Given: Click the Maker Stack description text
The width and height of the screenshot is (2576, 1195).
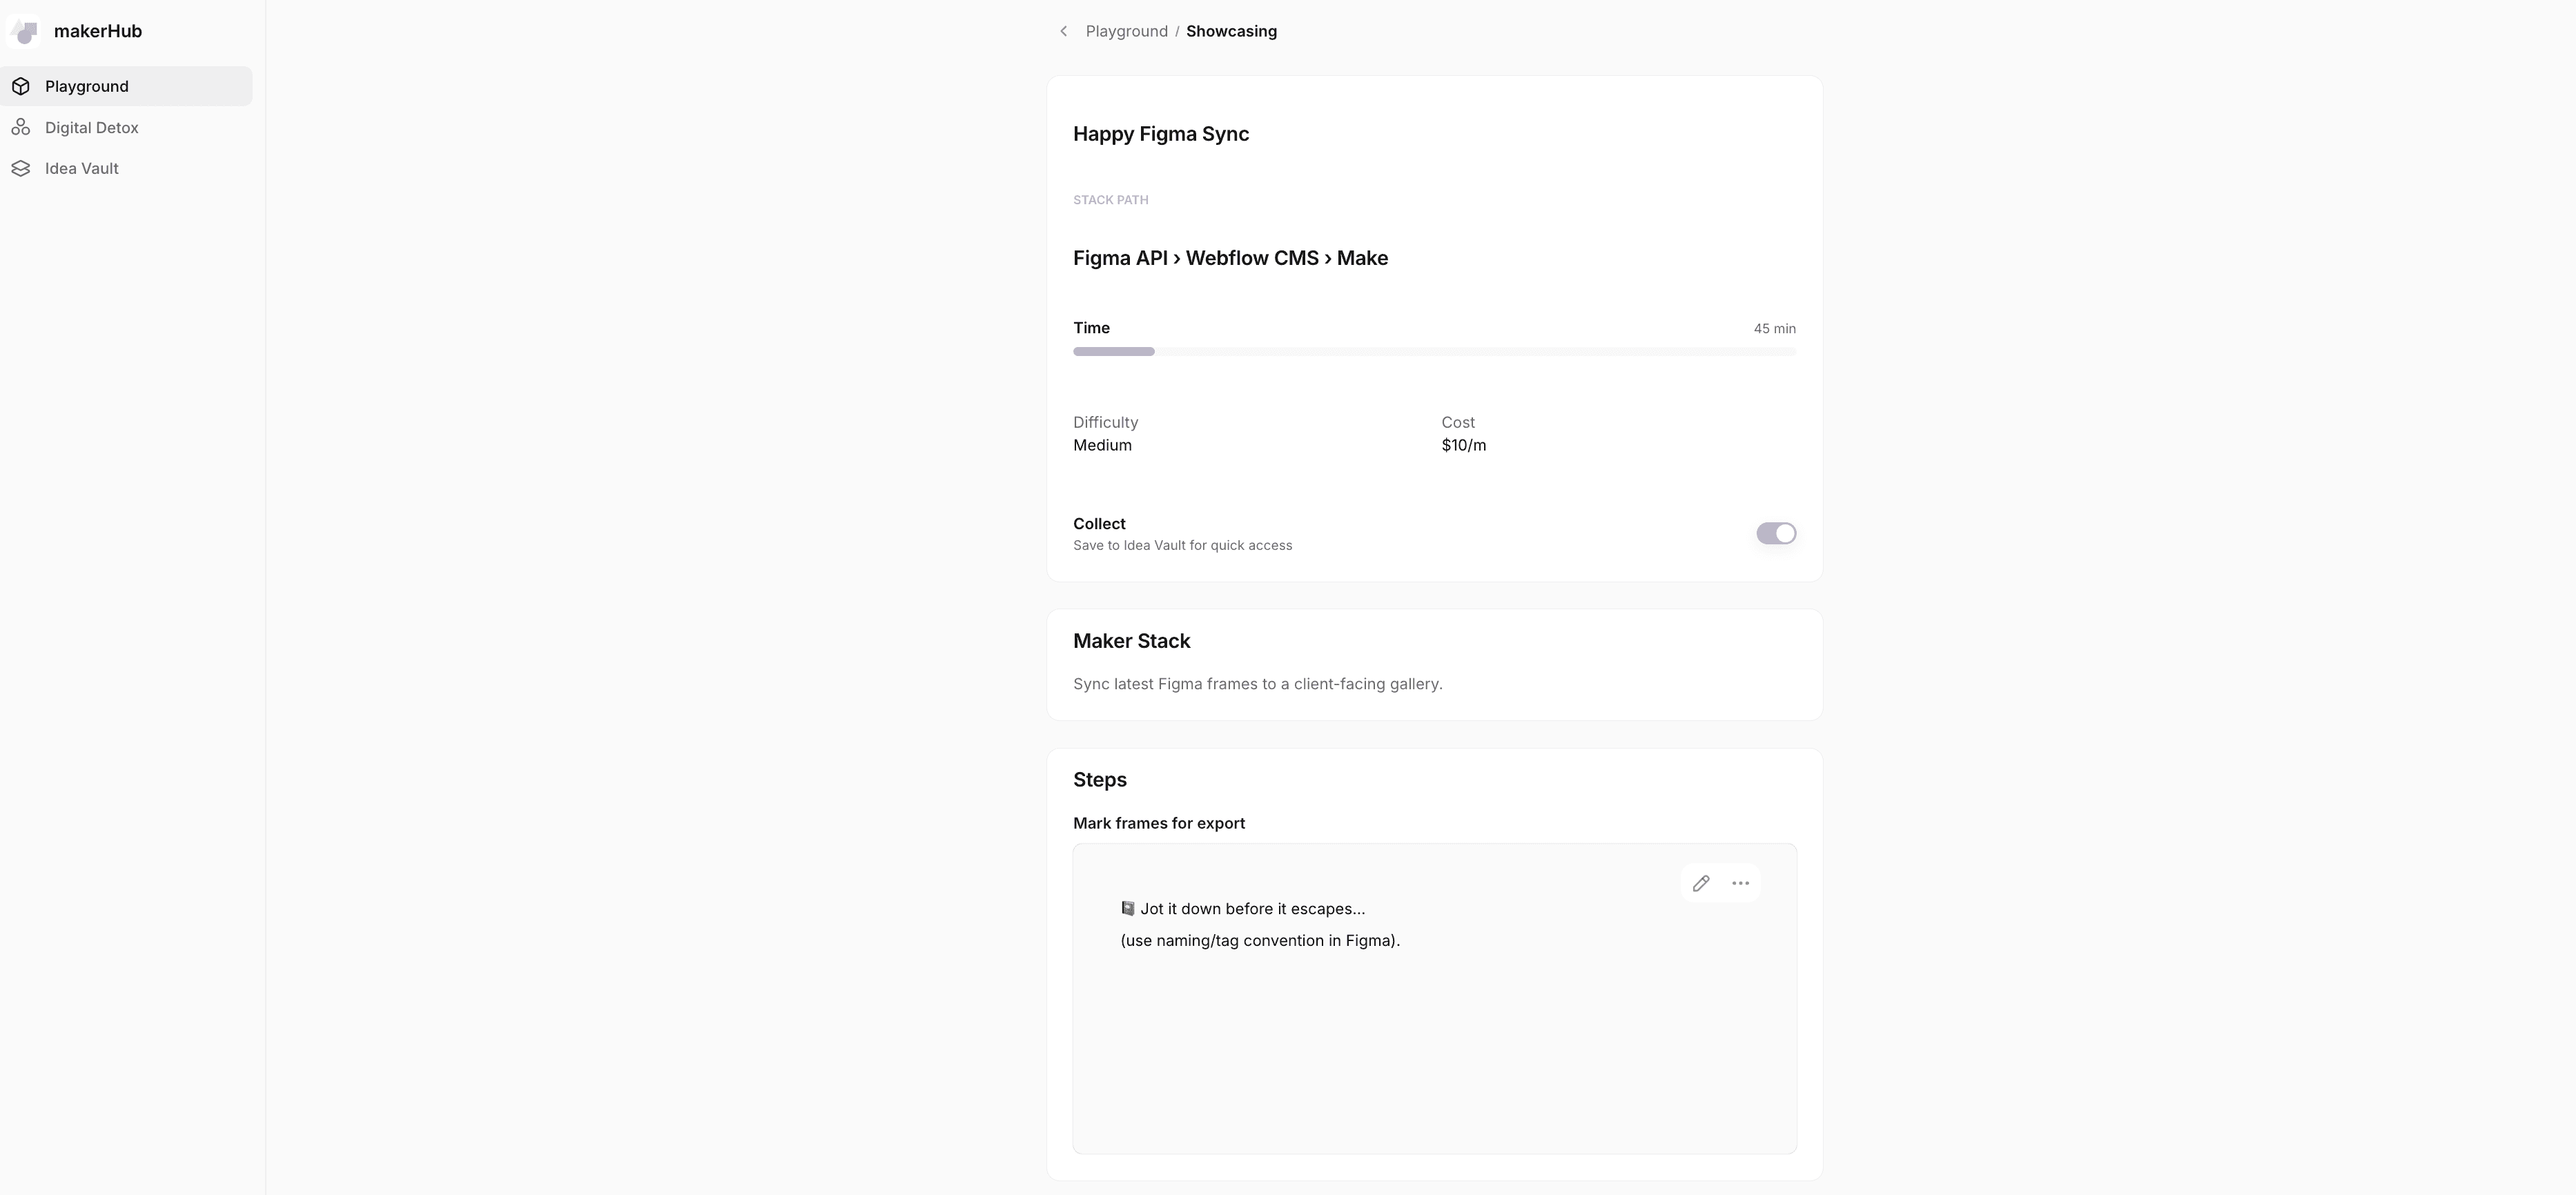Looking at the screenshot, I should click(x=1257, y=684).
